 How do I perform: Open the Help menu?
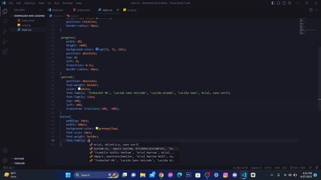point(79,3)
